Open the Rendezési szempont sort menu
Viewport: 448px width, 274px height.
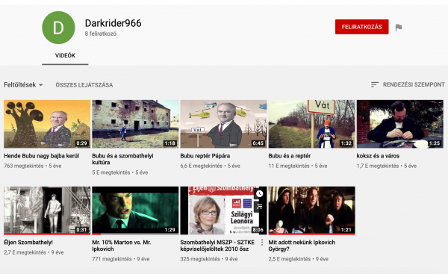point(408,84)
